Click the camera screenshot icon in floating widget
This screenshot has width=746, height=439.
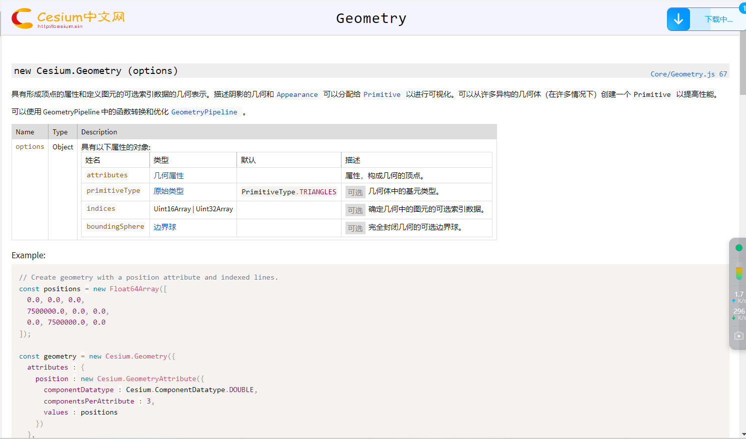coord(738,335)
